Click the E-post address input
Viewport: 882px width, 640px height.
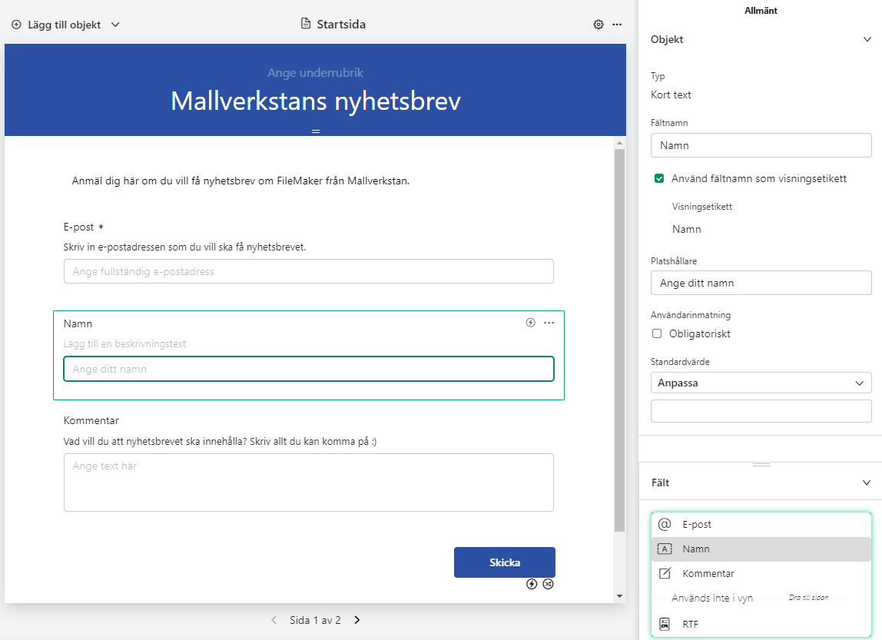point(309,271)
